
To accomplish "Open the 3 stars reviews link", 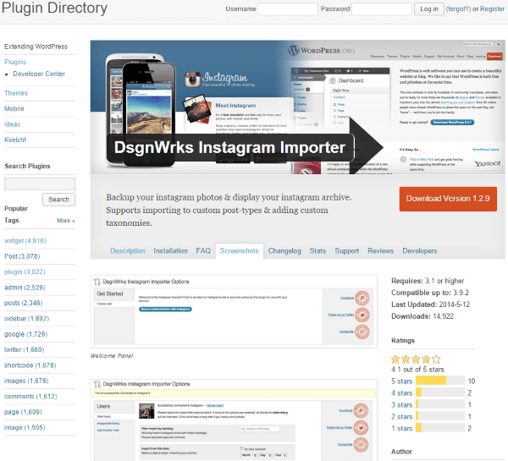I will 401,405.
